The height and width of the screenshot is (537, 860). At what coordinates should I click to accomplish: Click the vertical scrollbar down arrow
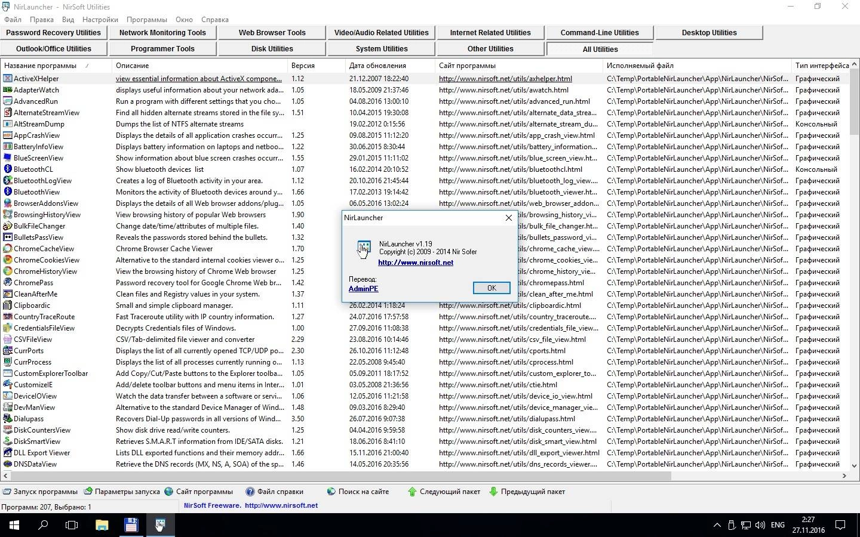(854, 465)
